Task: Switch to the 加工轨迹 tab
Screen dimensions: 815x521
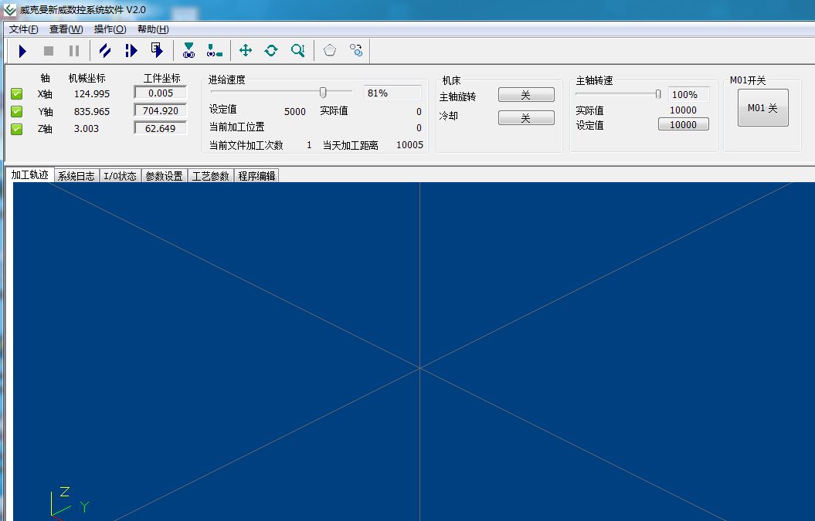Action: coord(29,175)
